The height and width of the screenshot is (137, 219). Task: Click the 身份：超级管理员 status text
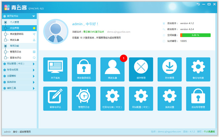22,132
